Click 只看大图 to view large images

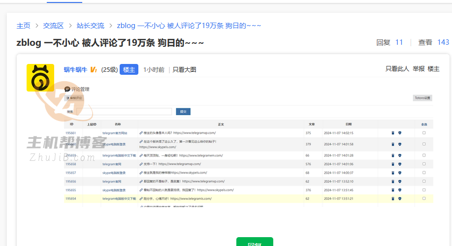pyautogui.click(x=184, y=69)
